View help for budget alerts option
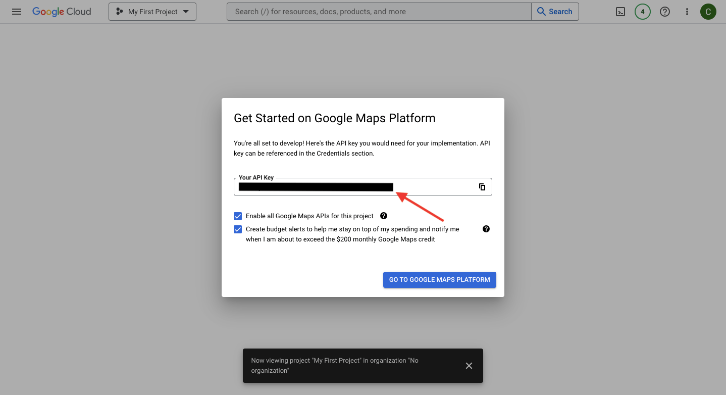726x395 pixels. coord(486,229)
